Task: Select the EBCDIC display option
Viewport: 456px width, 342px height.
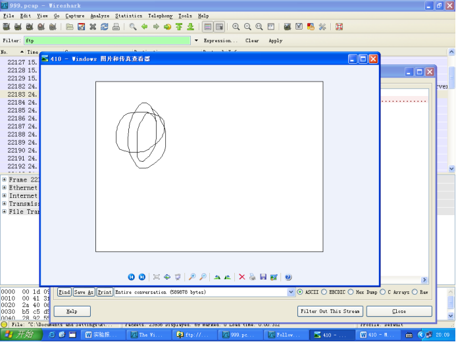Action: click(x=324, y=292)
